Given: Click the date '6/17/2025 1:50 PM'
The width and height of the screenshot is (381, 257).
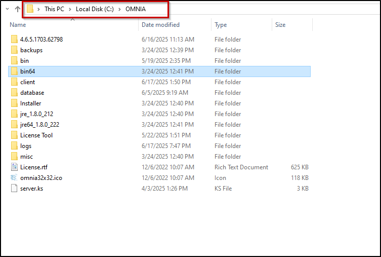Looking at the screenshot, I should pos(166,82).
